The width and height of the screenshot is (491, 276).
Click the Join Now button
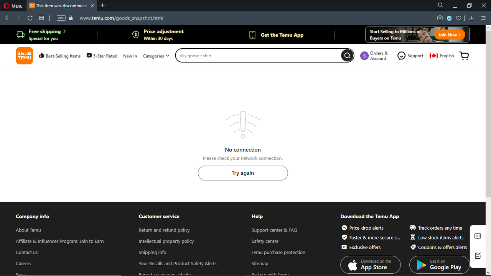tap(450, 34)
